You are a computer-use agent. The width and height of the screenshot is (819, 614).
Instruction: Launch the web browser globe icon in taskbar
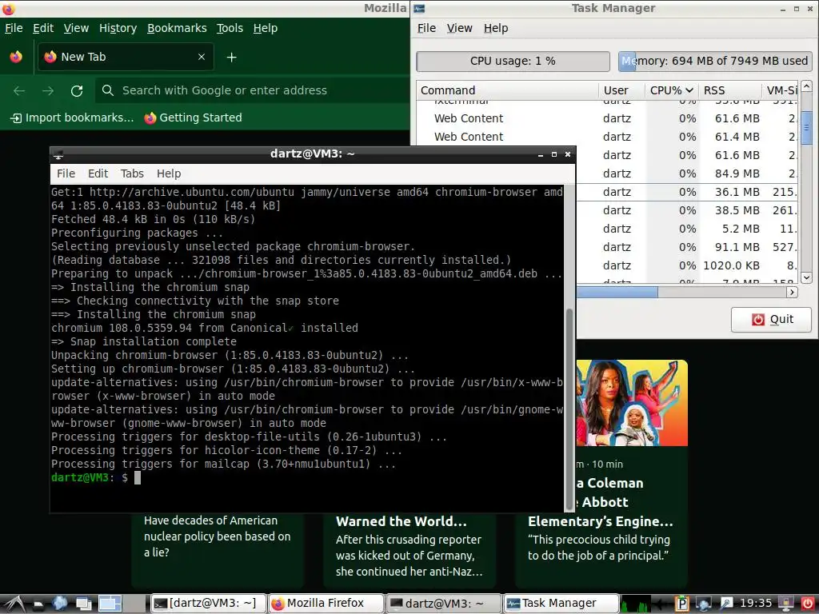(x=59, y=604)
